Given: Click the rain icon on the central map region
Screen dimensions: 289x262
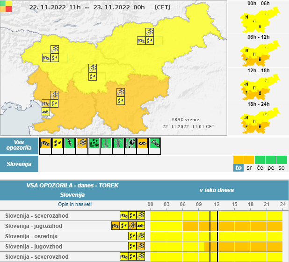Looking at the screenshot, I should (93, 76).
